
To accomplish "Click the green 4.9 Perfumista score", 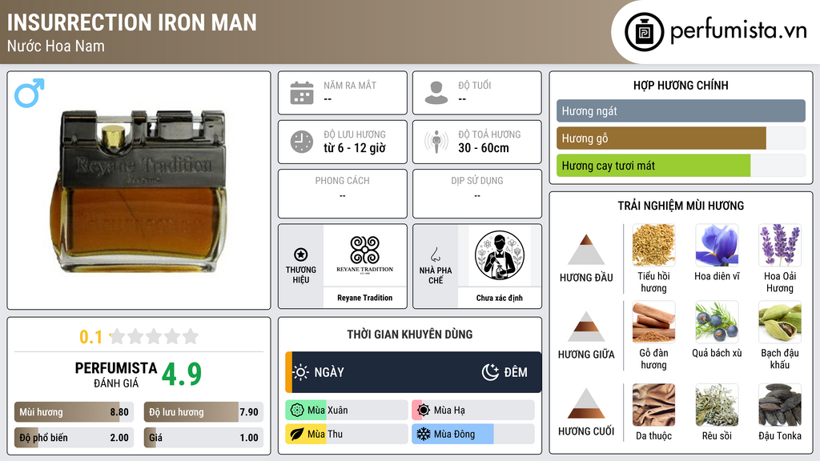I will [x=182, y=375].
